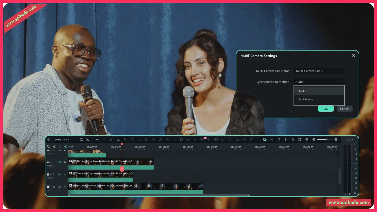The height and width of the screenshot is (212, 377).
Task: Open the Multi-Camera Clip 1 timeline dropdown
Action: pos(61,140)
